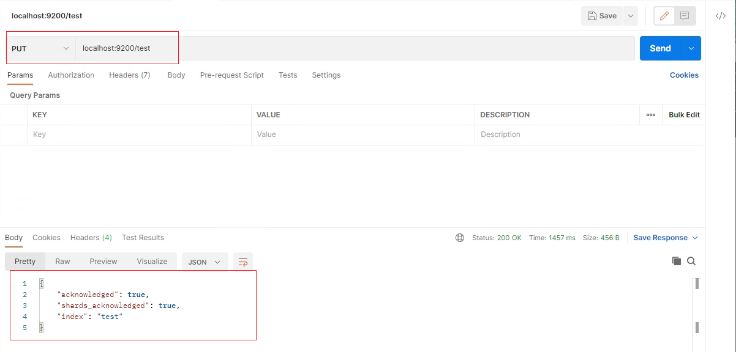Click the "test" value in response
The height and width of the screenshot is (352, 736).
[110, 317]
